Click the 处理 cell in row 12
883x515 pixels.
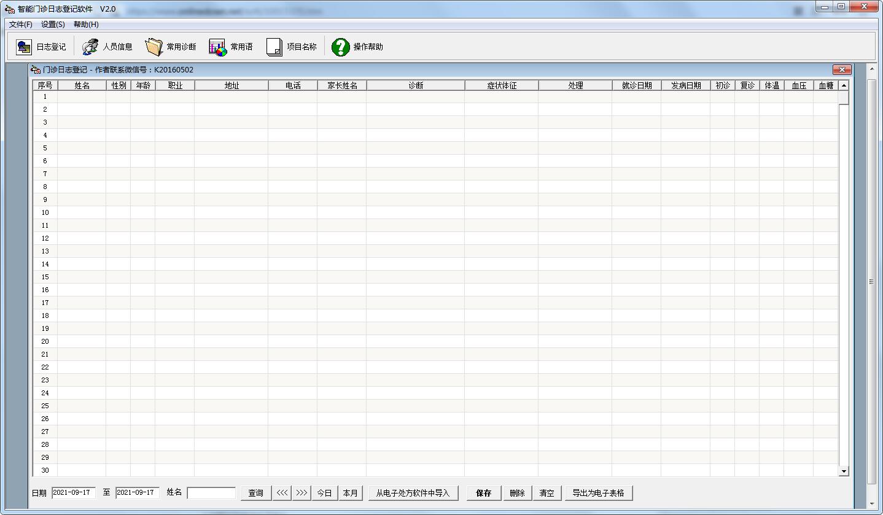pos(575,238)
